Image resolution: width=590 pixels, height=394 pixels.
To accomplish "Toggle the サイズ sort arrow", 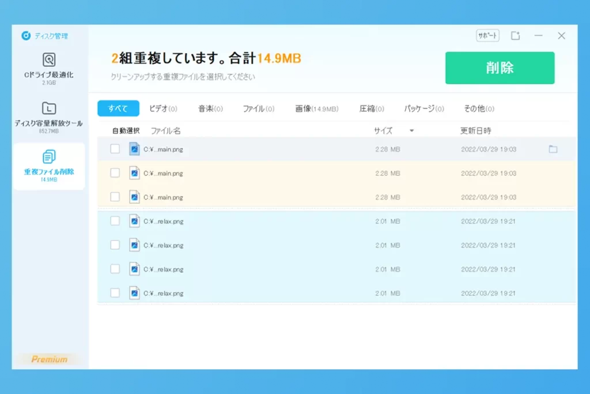I will coord(411,131).
